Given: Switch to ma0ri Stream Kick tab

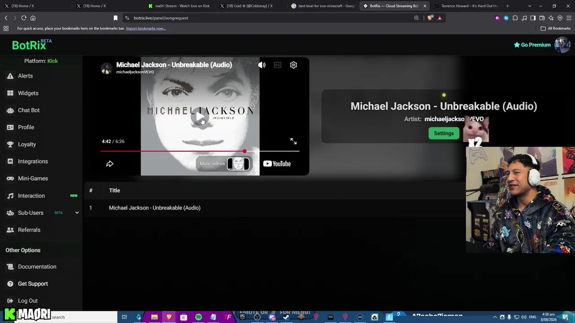Looking at the screenshot, I should (x=179, y=6).
